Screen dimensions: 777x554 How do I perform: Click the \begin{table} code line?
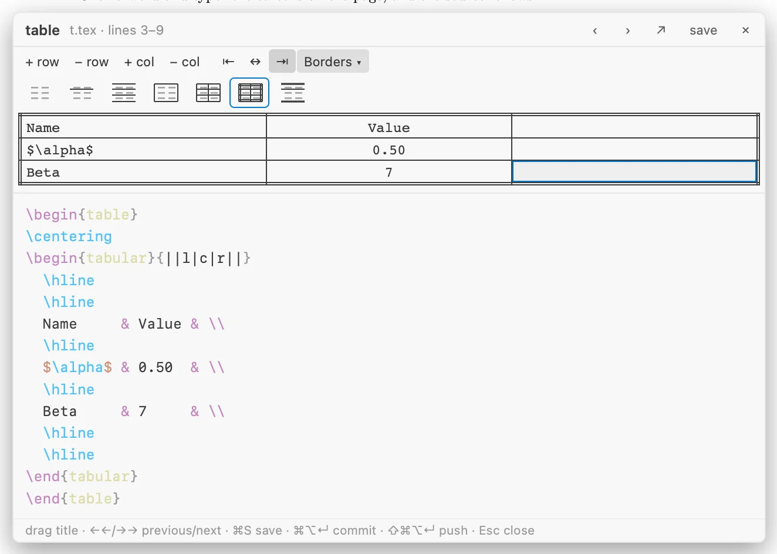[x=82, y=215]
